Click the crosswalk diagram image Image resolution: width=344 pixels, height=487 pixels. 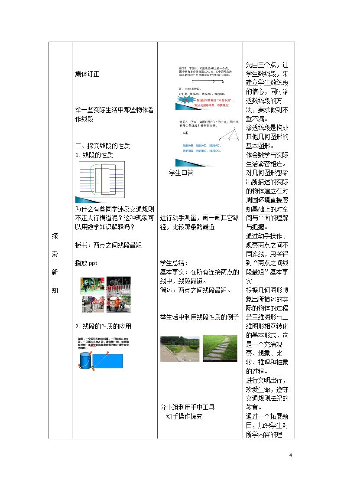pos(100,182)
